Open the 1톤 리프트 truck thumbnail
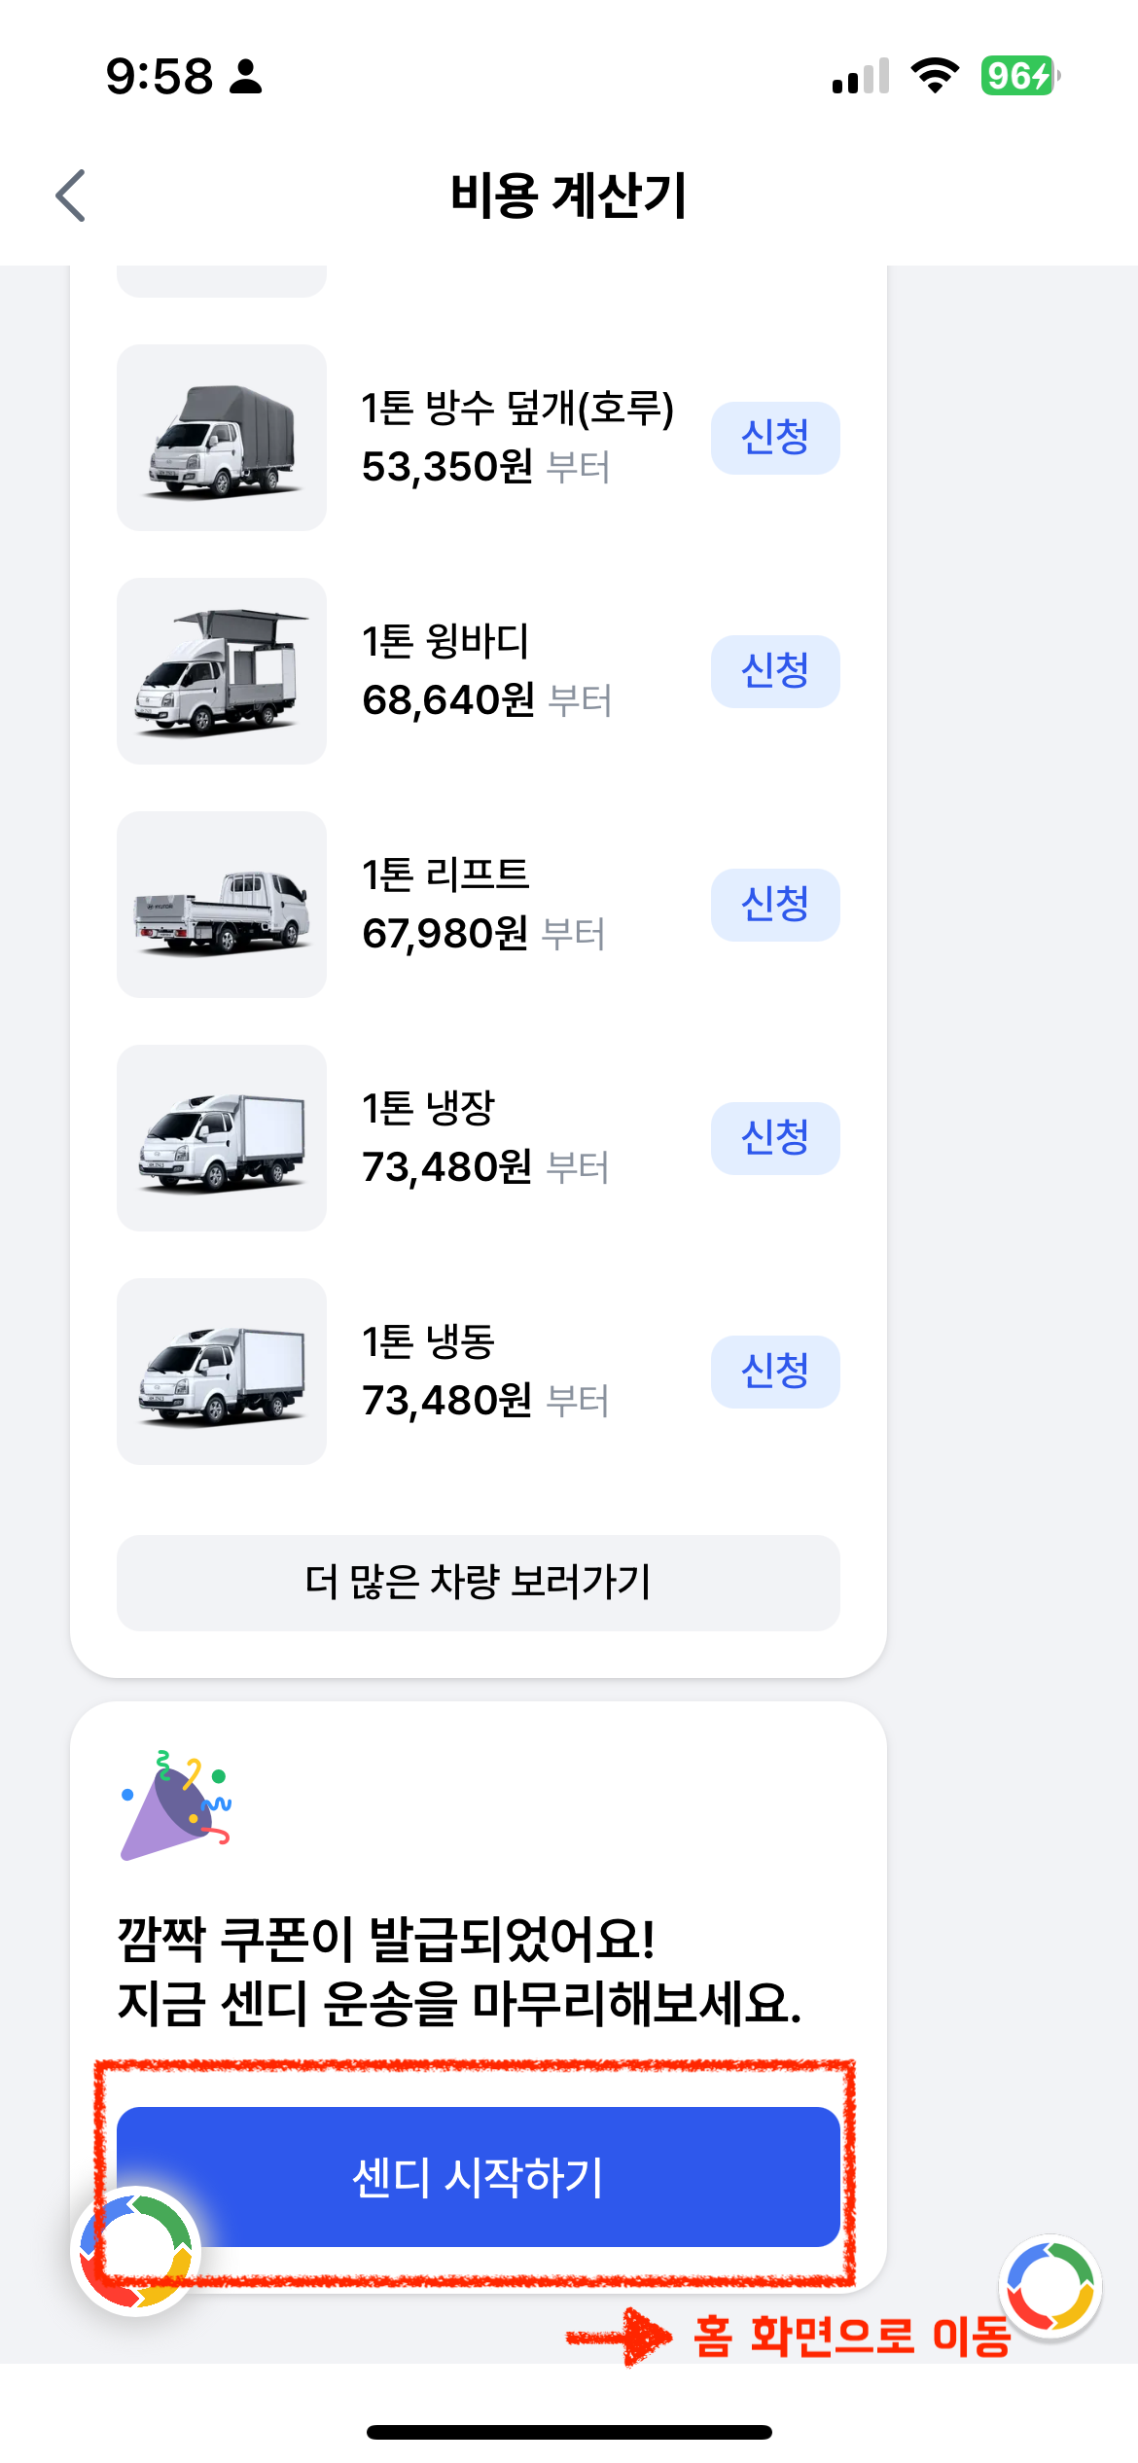 pyautogui.click(x=222, y=905)
